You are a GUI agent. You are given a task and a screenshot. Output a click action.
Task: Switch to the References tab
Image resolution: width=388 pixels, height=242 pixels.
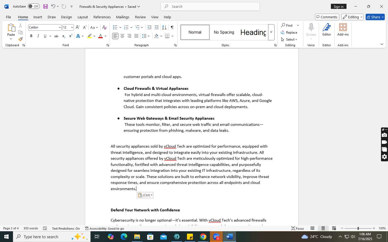coord(102,17)
